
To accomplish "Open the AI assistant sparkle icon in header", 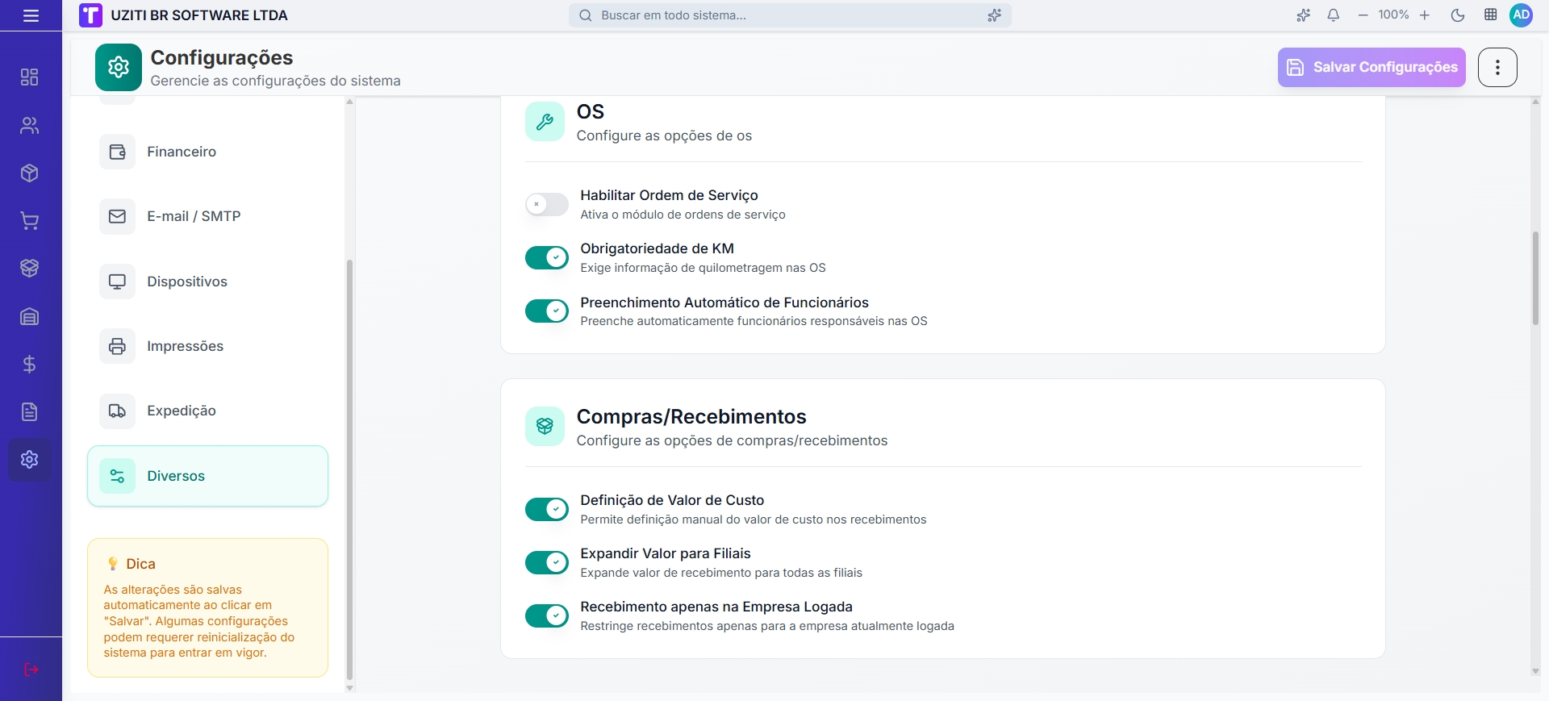I will point(1303,15).
